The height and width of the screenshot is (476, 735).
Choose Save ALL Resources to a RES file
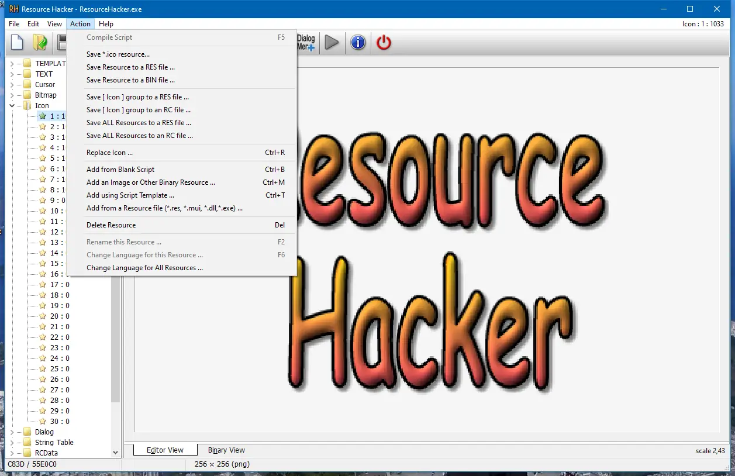[182, 123]
